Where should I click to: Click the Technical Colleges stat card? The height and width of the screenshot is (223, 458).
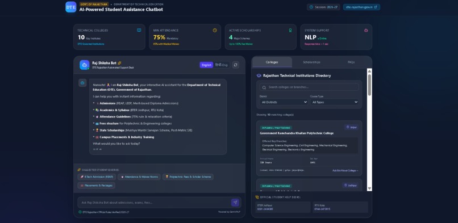(x=109, y=37)
